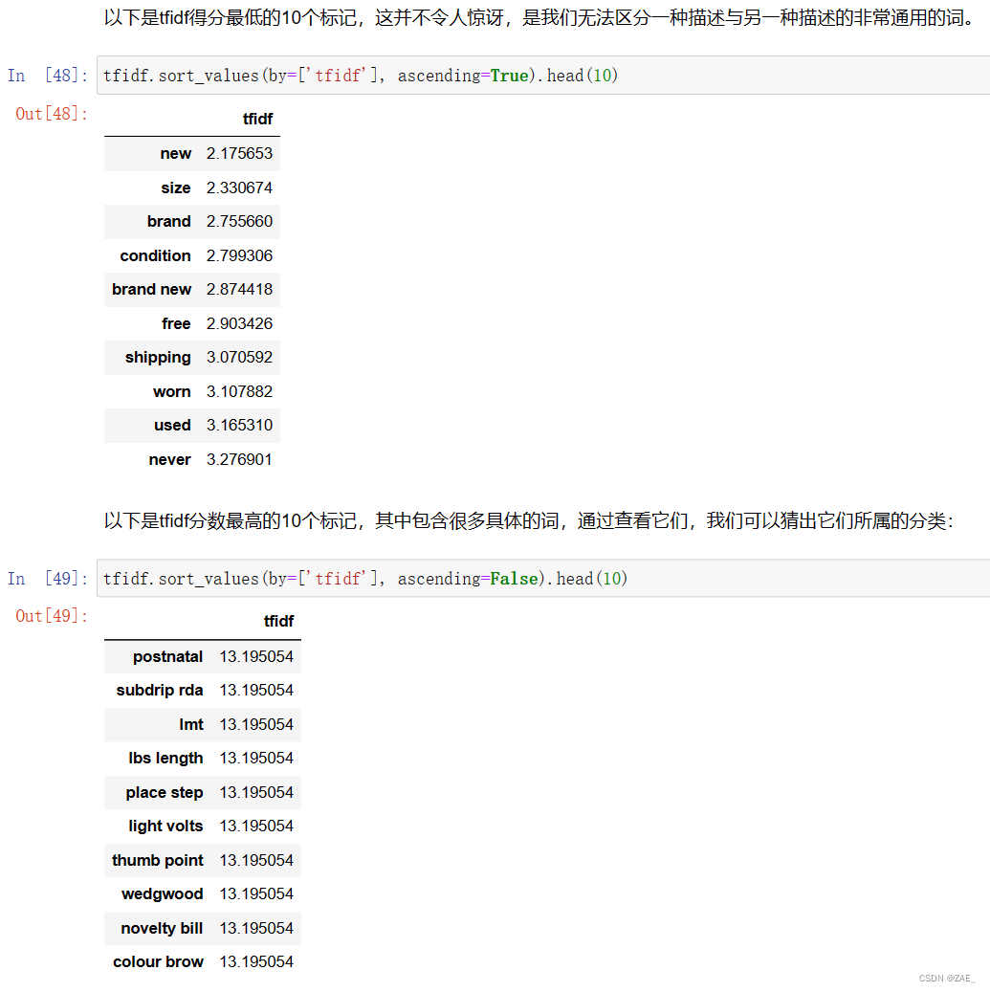The width and height of the screenshot is (990, 992).
Task: Select the row label 'new'
Action: (175, 154)
